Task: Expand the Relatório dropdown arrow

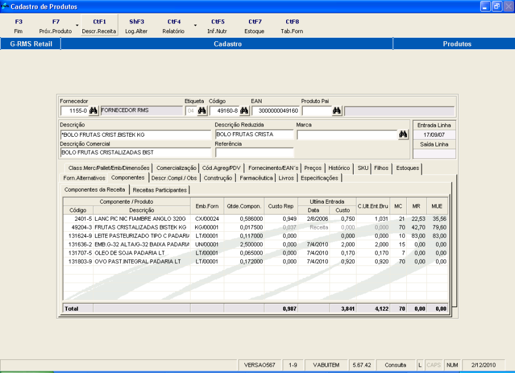Action: (195, 26)
